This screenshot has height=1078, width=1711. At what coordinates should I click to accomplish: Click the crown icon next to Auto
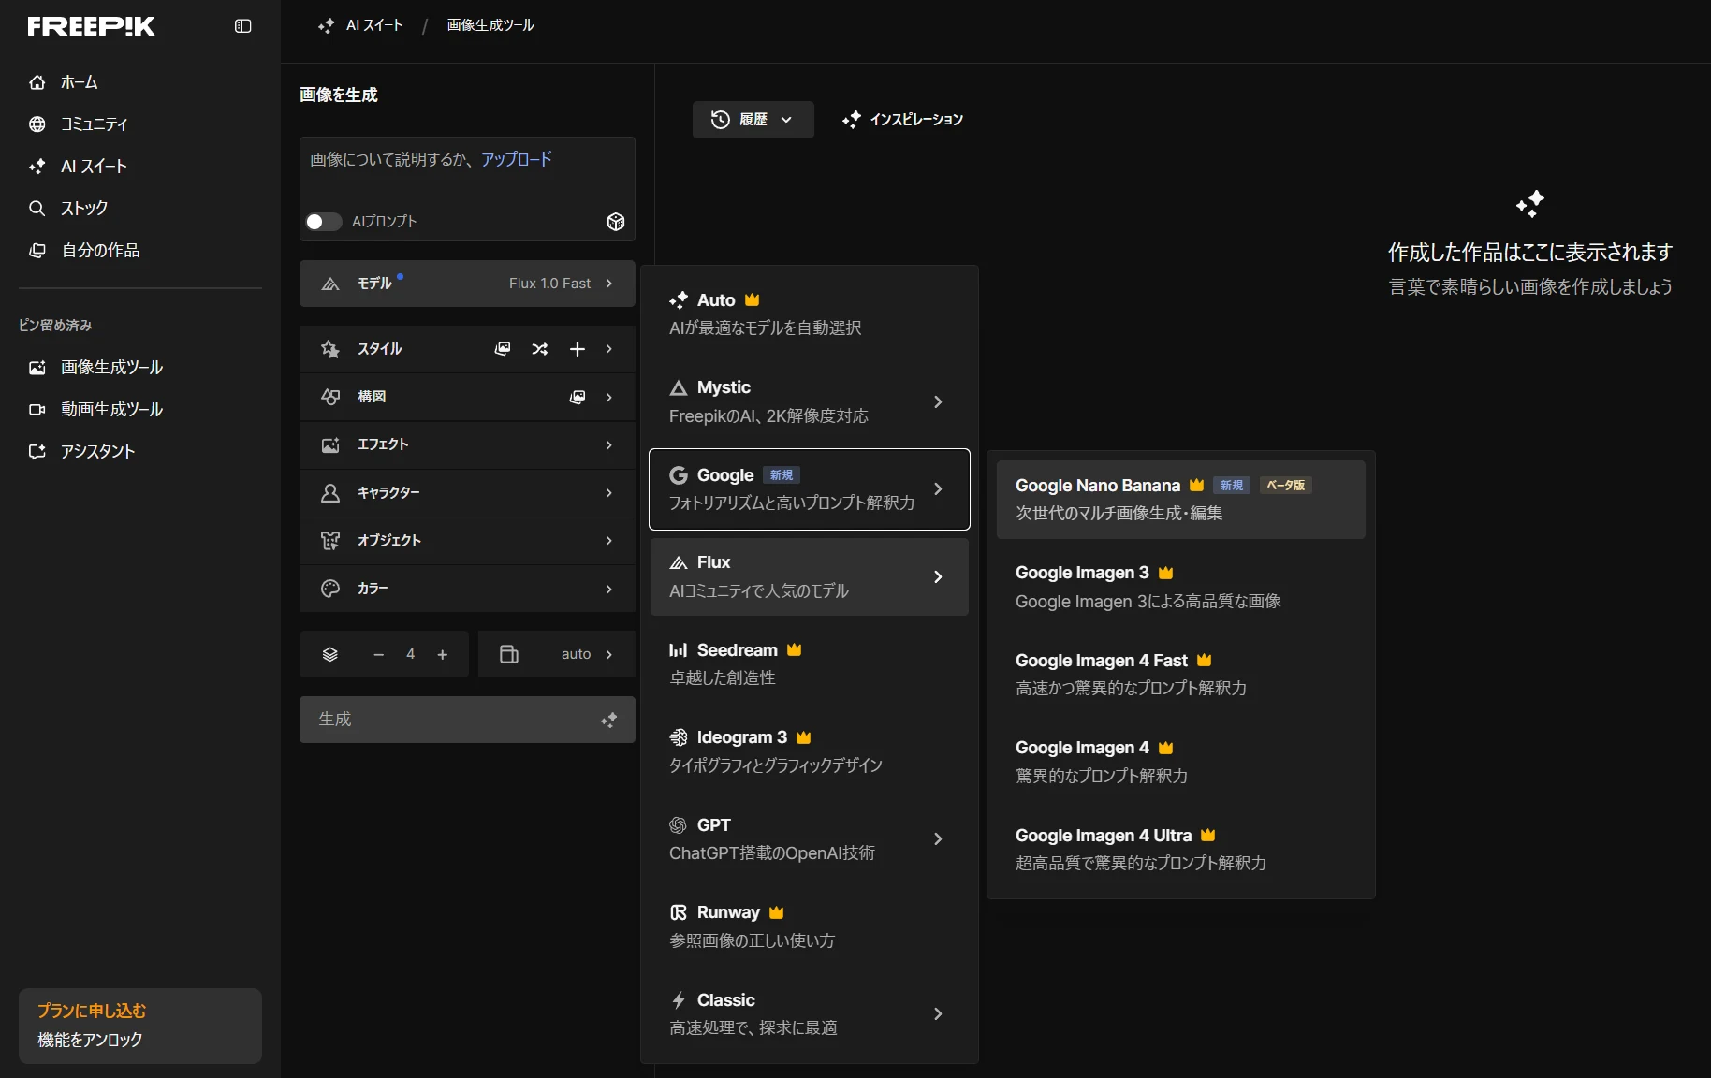(x=752, y=299)
